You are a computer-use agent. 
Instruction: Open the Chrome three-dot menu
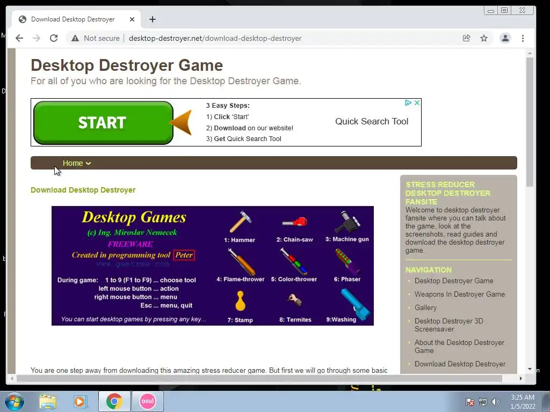523,38
